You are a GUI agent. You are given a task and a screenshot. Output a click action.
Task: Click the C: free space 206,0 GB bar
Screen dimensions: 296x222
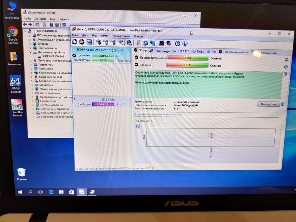(x=103, y=104)
